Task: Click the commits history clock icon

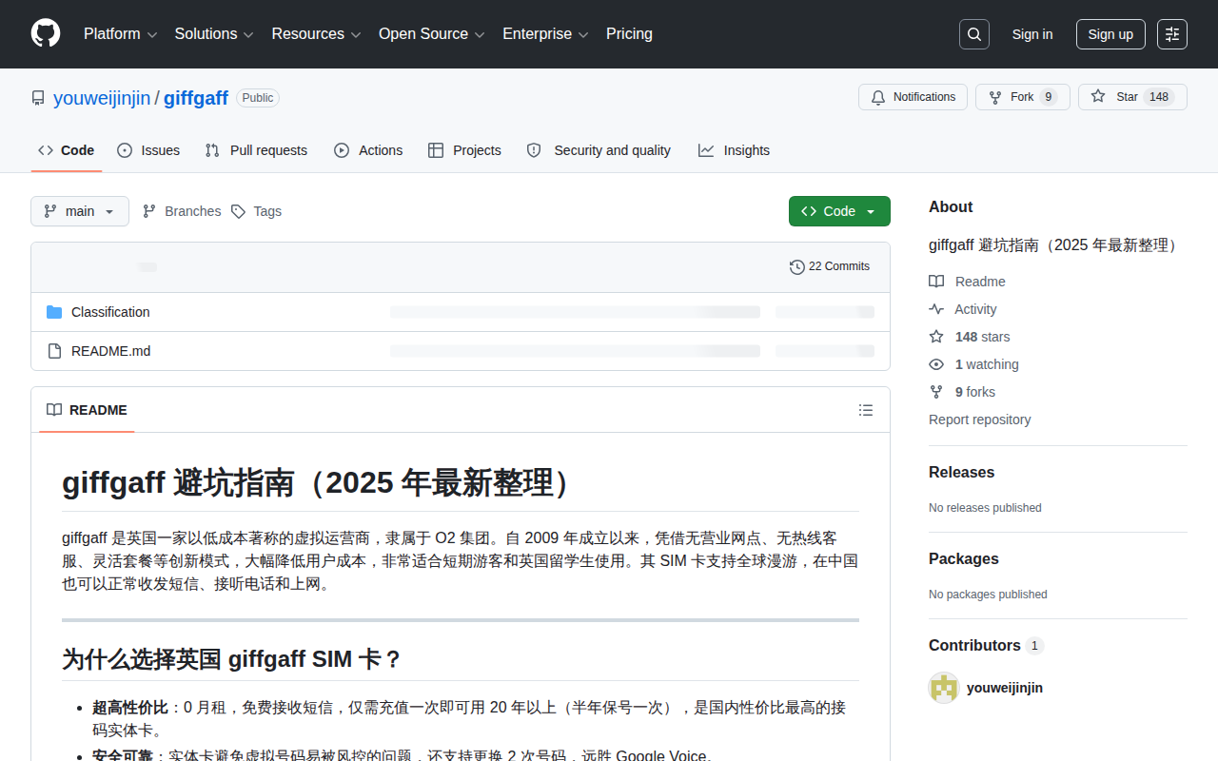Action: [797, 267]
